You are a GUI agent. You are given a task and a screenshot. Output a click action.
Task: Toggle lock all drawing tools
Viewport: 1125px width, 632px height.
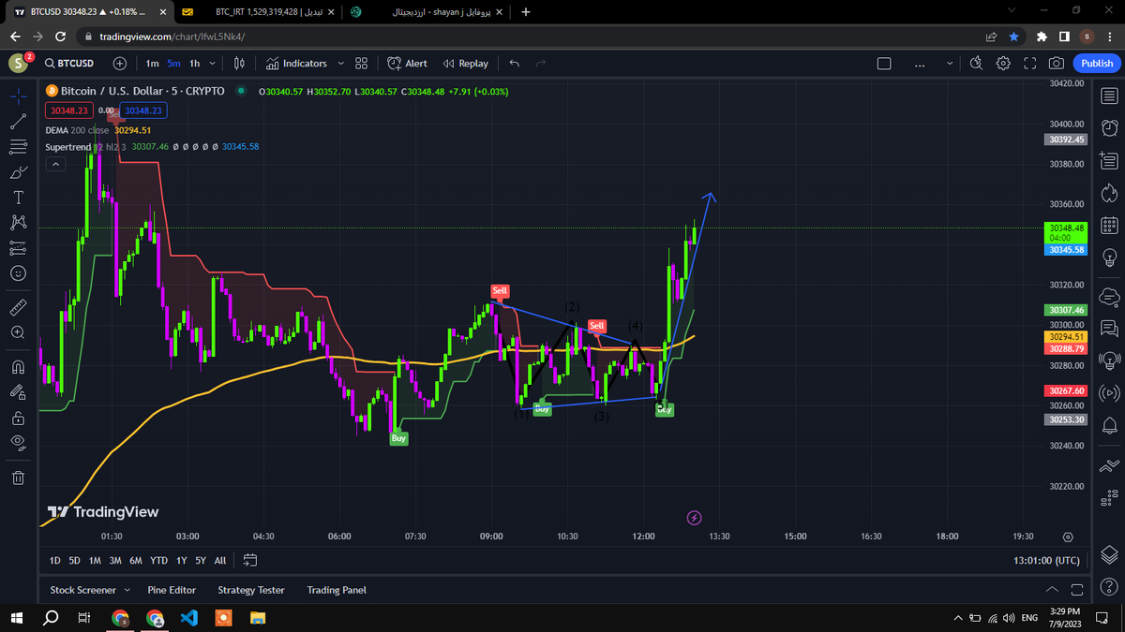tap(18, 418)
